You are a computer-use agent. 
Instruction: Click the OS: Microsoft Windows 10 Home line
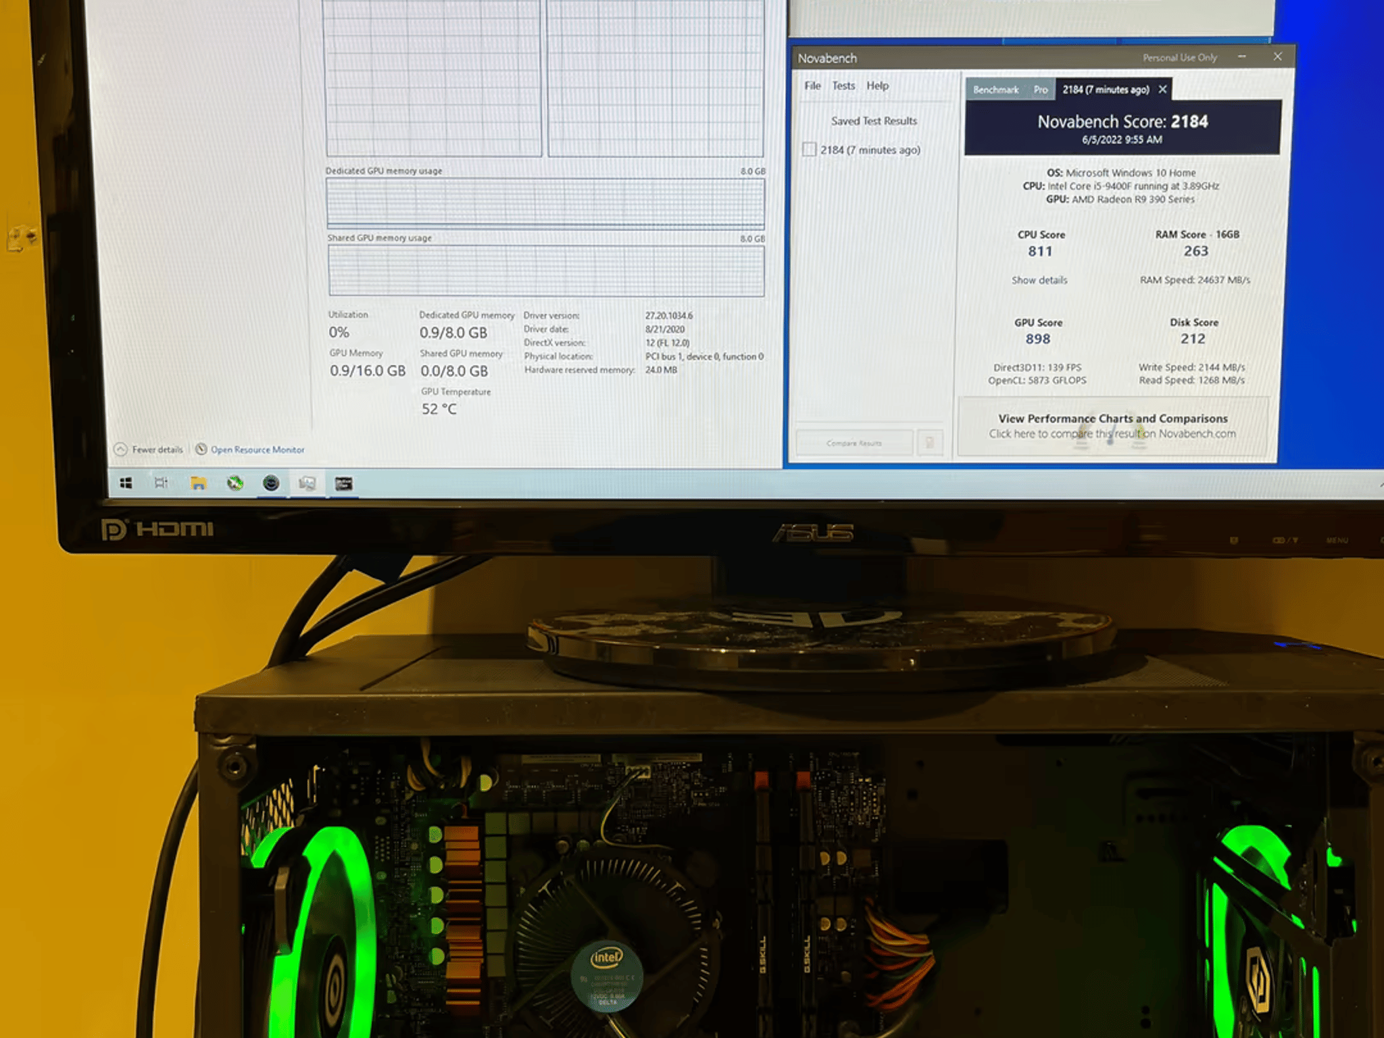click(1121, 172)
